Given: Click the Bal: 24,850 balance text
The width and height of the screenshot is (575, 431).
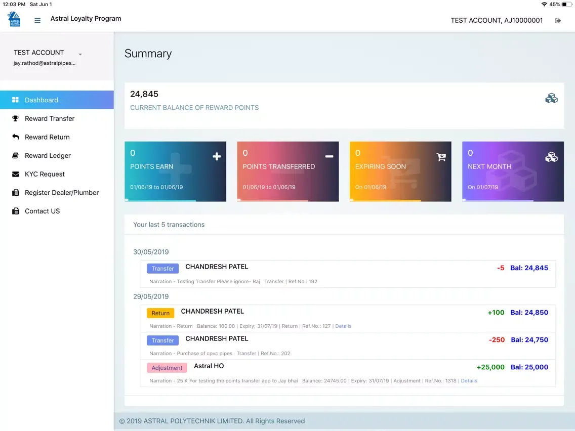Looking at the screenshot, I should 529,313.
